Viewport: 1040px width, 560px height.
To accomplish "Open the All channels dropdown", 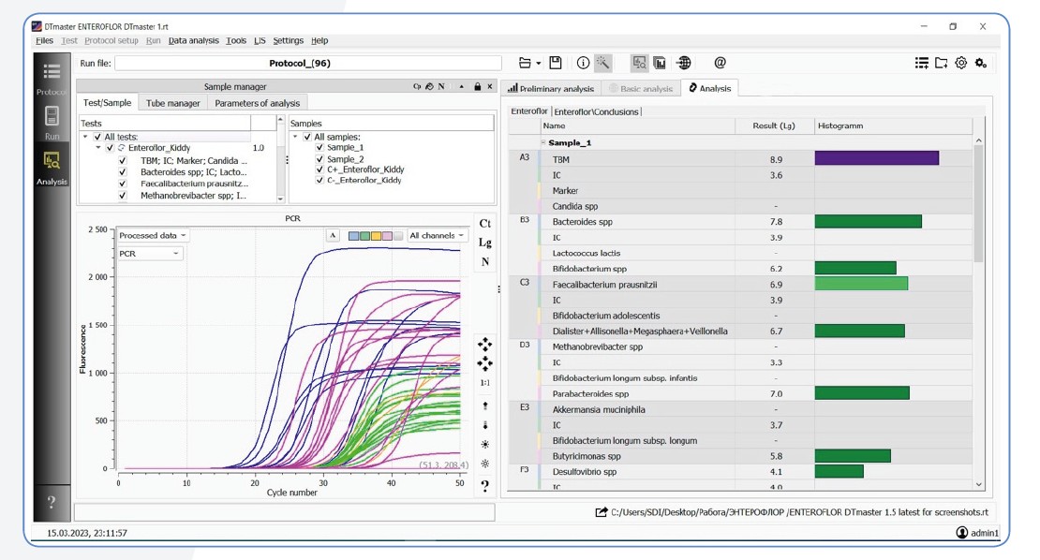I will click(x=437, y=236).
